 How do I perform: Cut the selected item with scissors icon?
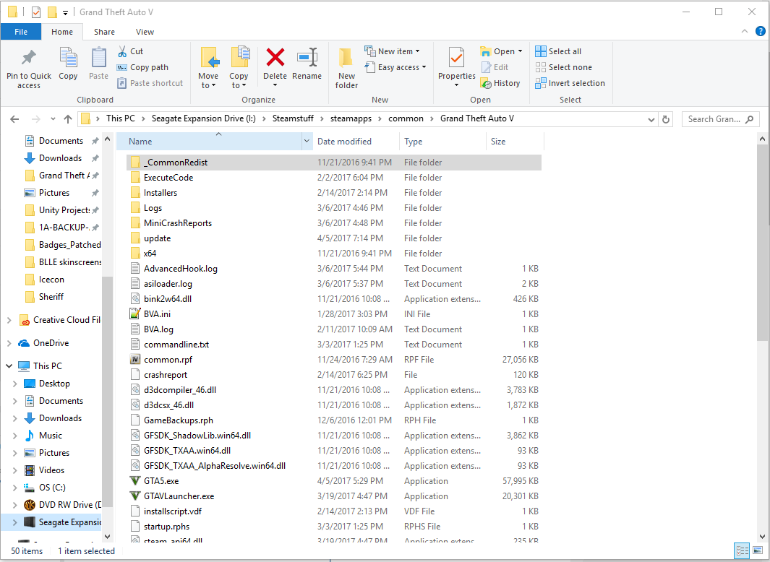pos(122,51)
